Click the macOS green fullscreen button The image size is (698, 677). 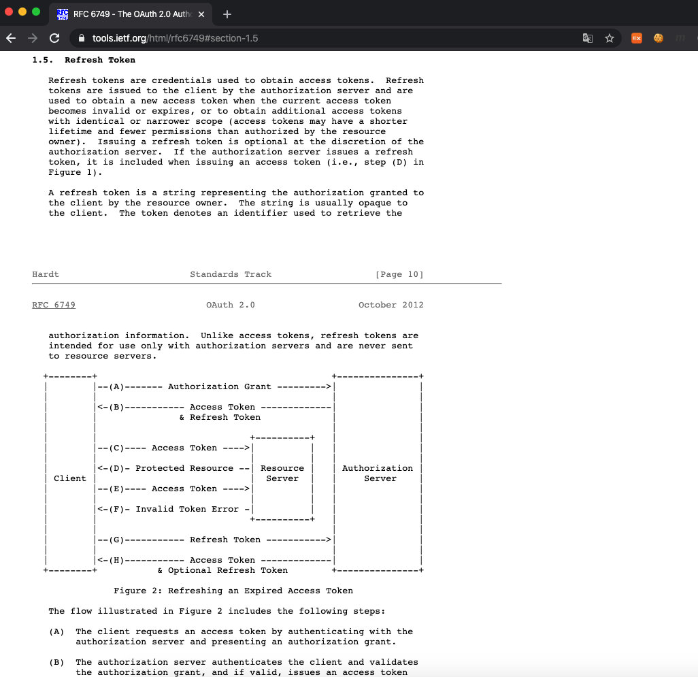[x=36, y=12]
